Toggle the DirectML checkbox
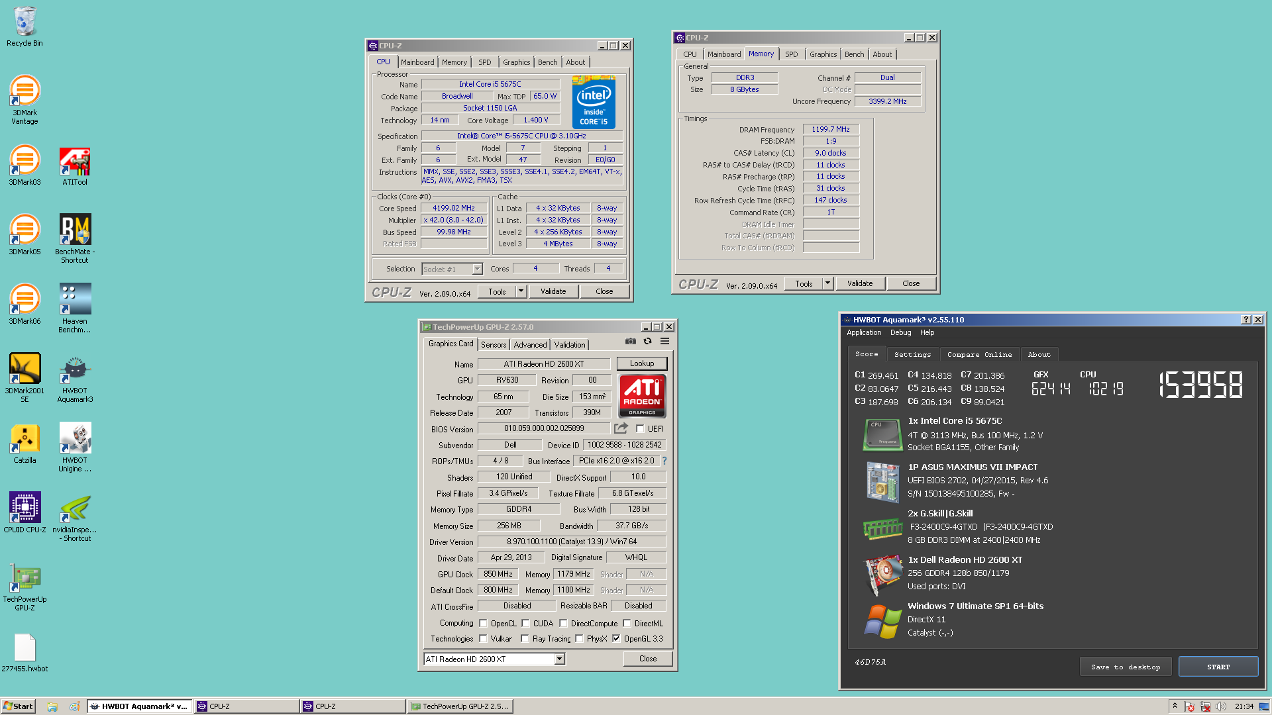The image size is (1272, 715). coord(627,624)
